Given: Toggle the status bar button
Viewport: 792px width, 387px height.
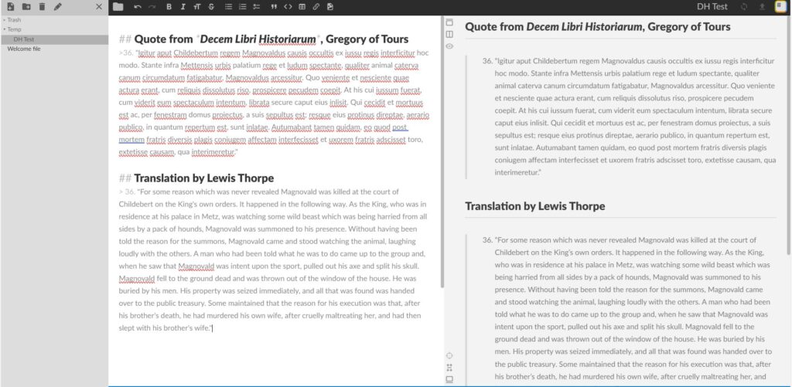Looking at the screenshot, I should [449, 379].
